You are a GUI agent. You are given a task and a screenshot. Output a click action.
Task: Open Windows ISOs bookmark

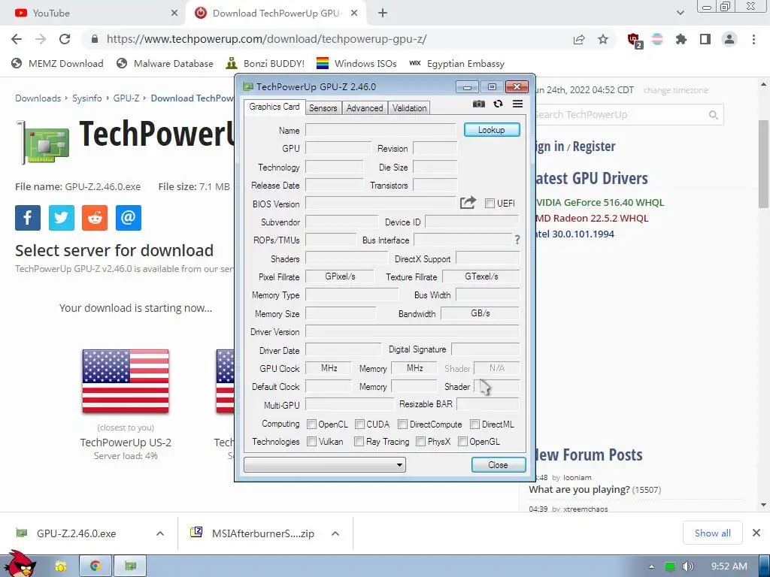(x=356, y=64)
